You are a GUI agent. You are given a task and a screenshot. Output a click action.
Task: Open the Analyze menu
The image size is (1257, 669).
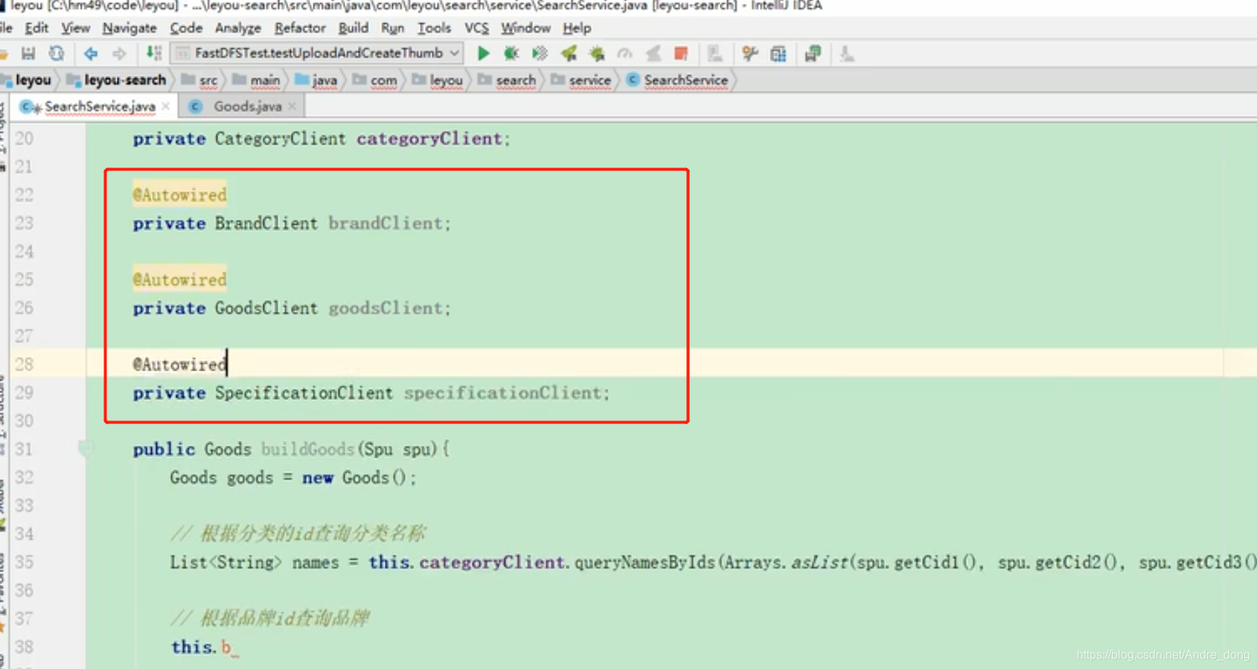[238, 28]
